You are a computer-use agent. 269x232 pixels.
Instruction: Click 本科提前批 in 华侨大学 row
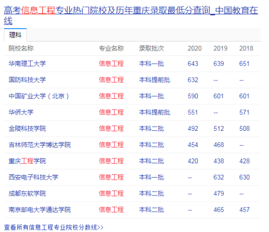point(155,113)
